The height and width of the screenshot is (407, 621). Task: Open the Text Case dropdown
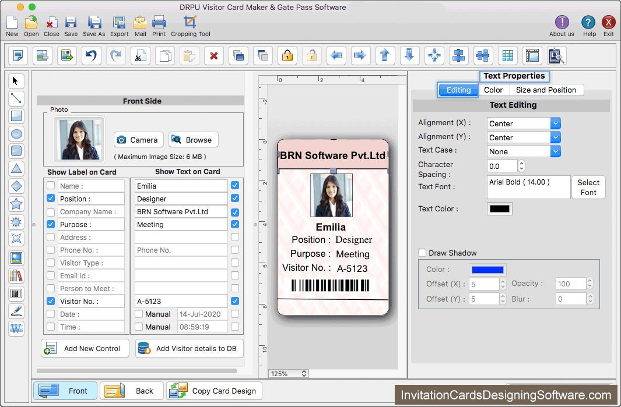pyautogui.click(x=524, y=151)
